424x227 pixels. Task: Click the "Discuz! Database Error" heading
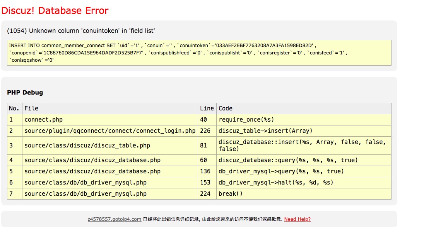pos(55,10)
